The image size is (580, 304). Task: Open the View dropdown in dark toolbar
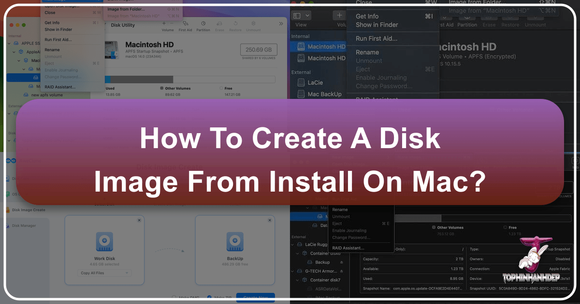pos(301,16)
